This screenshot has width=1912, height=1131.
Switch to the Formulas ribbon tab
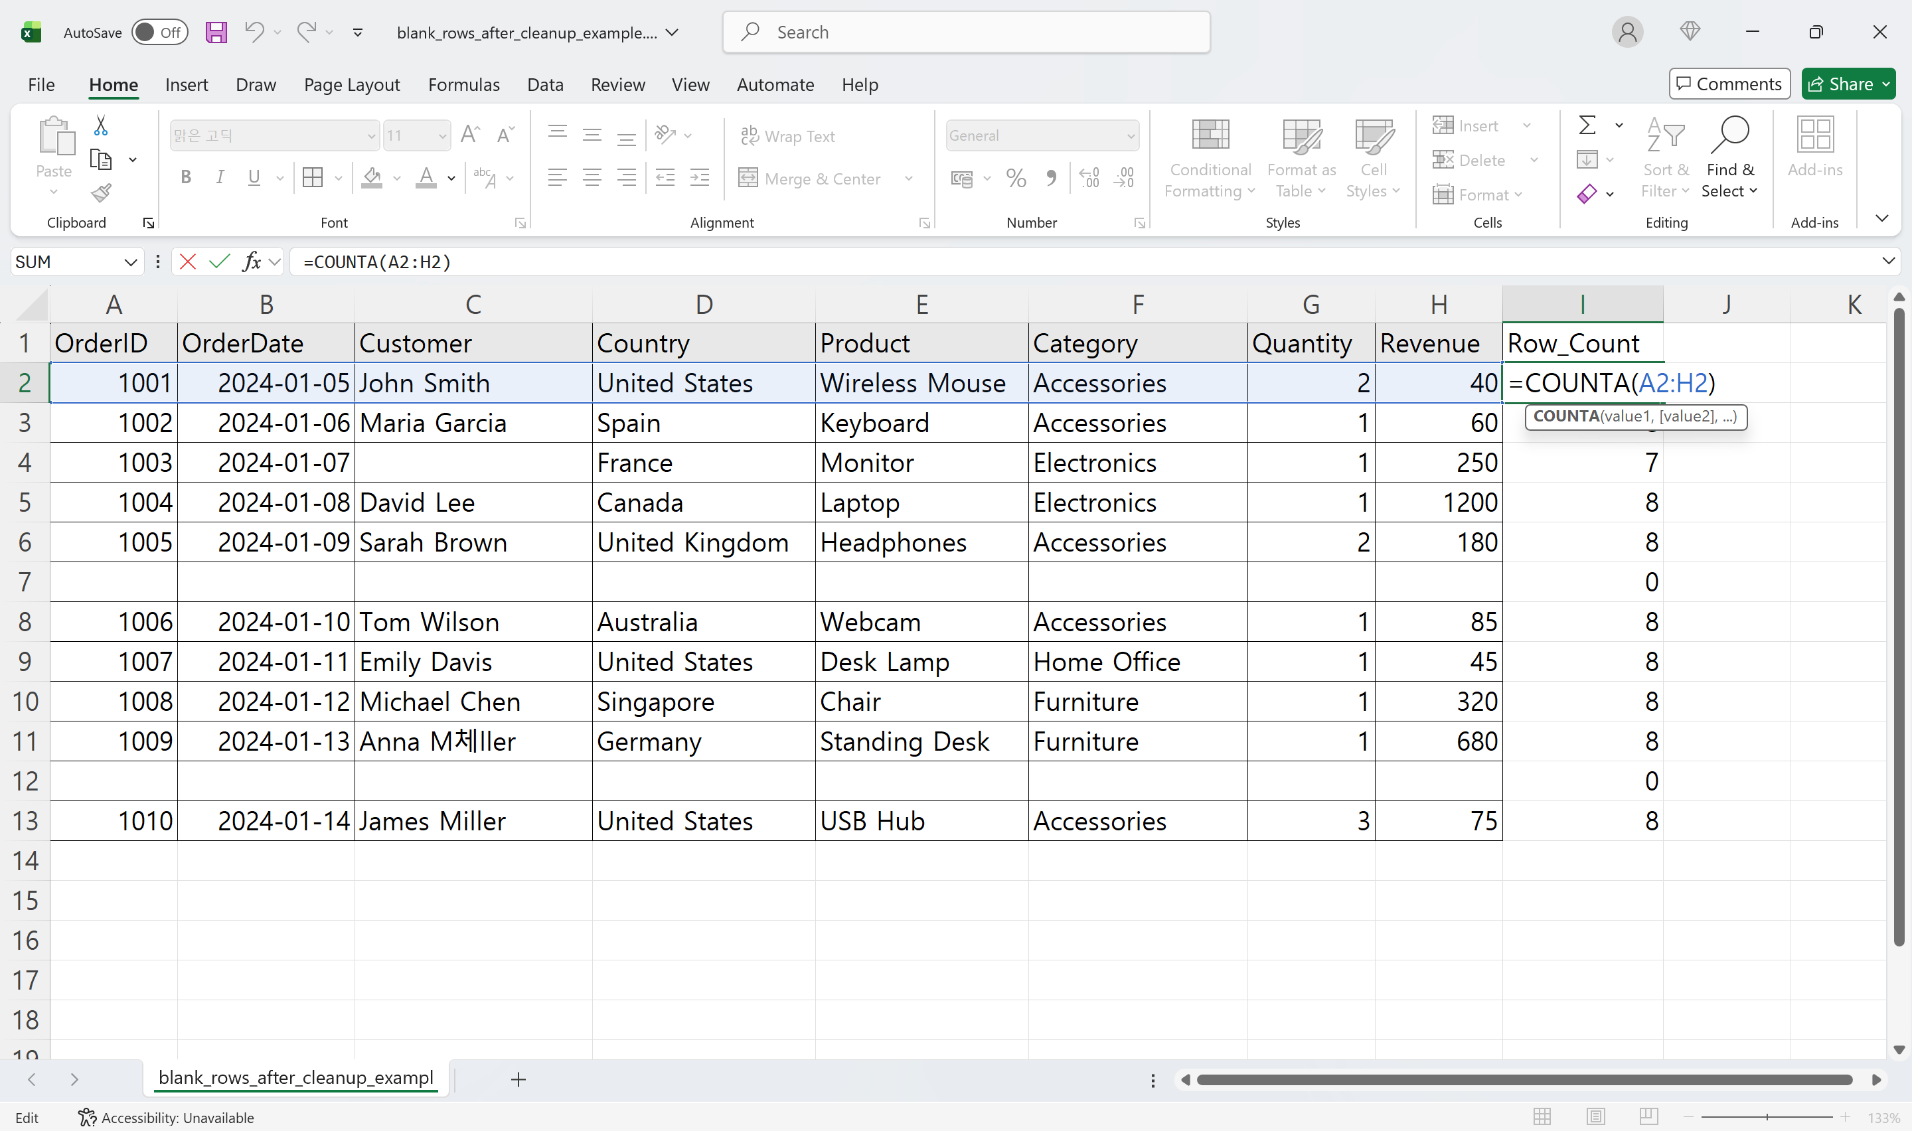[x=463, y=84]
